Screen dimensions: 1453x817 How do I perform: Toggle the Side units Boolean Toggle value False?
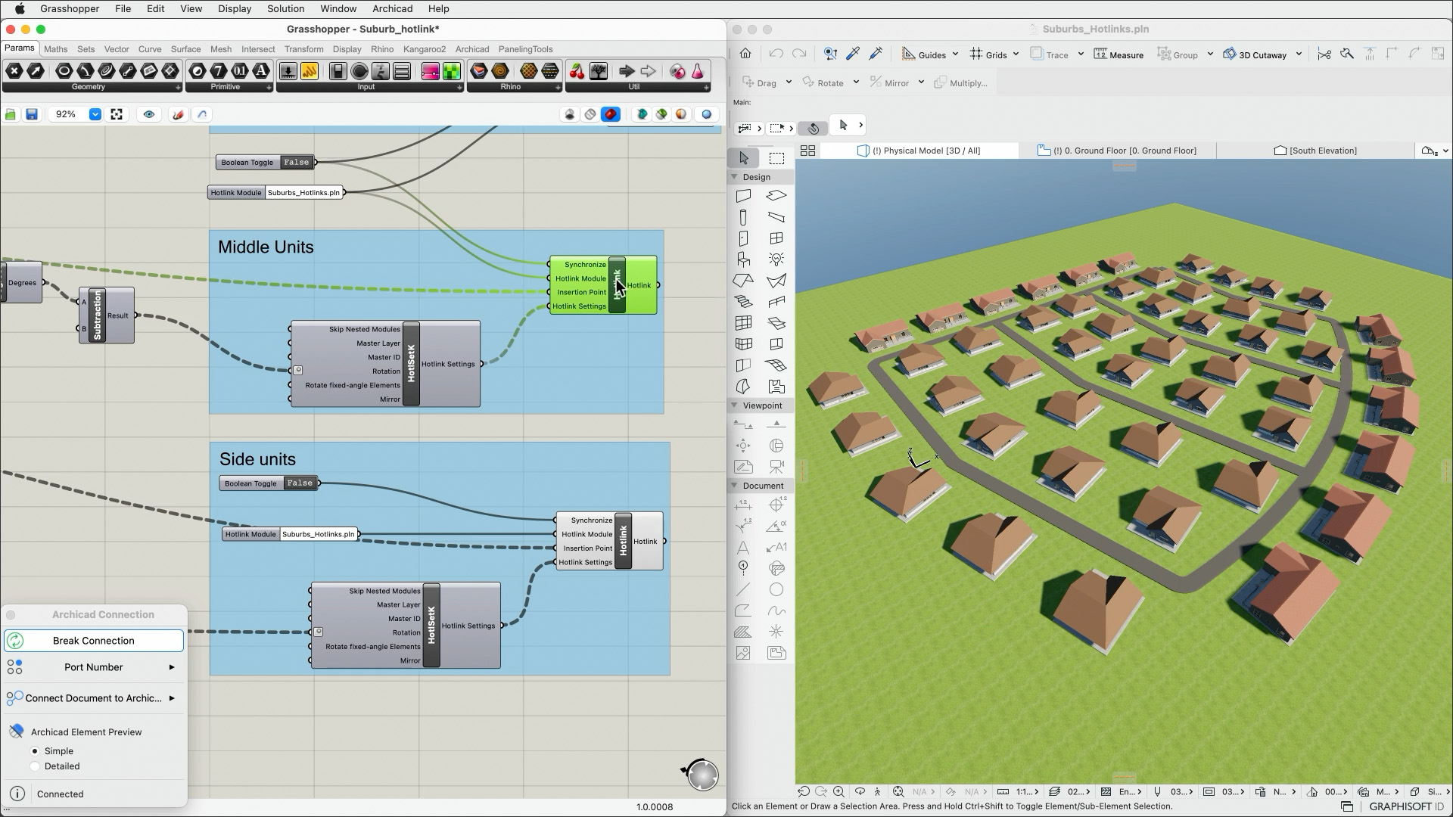pos(300,483)
